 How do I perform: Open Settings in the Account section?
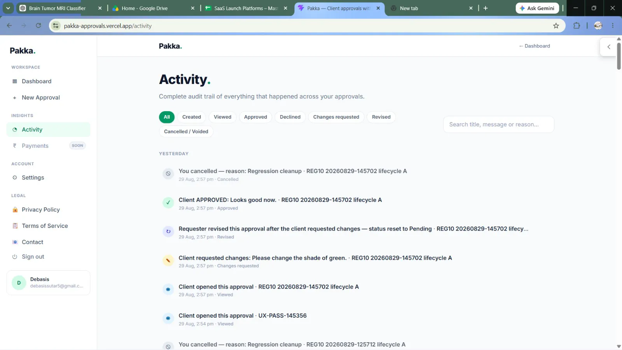click(48, 178)
